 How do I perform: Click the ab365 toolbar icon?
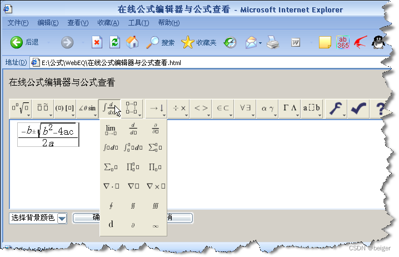click(343, 42)
